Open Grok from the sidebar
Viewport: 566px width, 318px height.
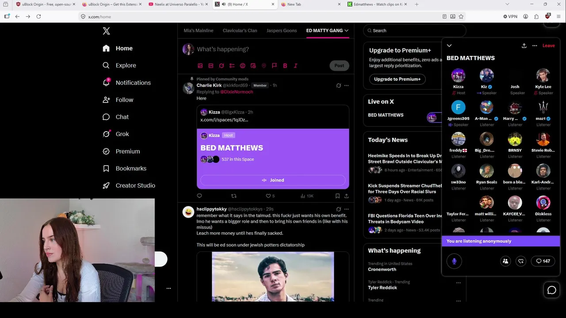(116, 134)
